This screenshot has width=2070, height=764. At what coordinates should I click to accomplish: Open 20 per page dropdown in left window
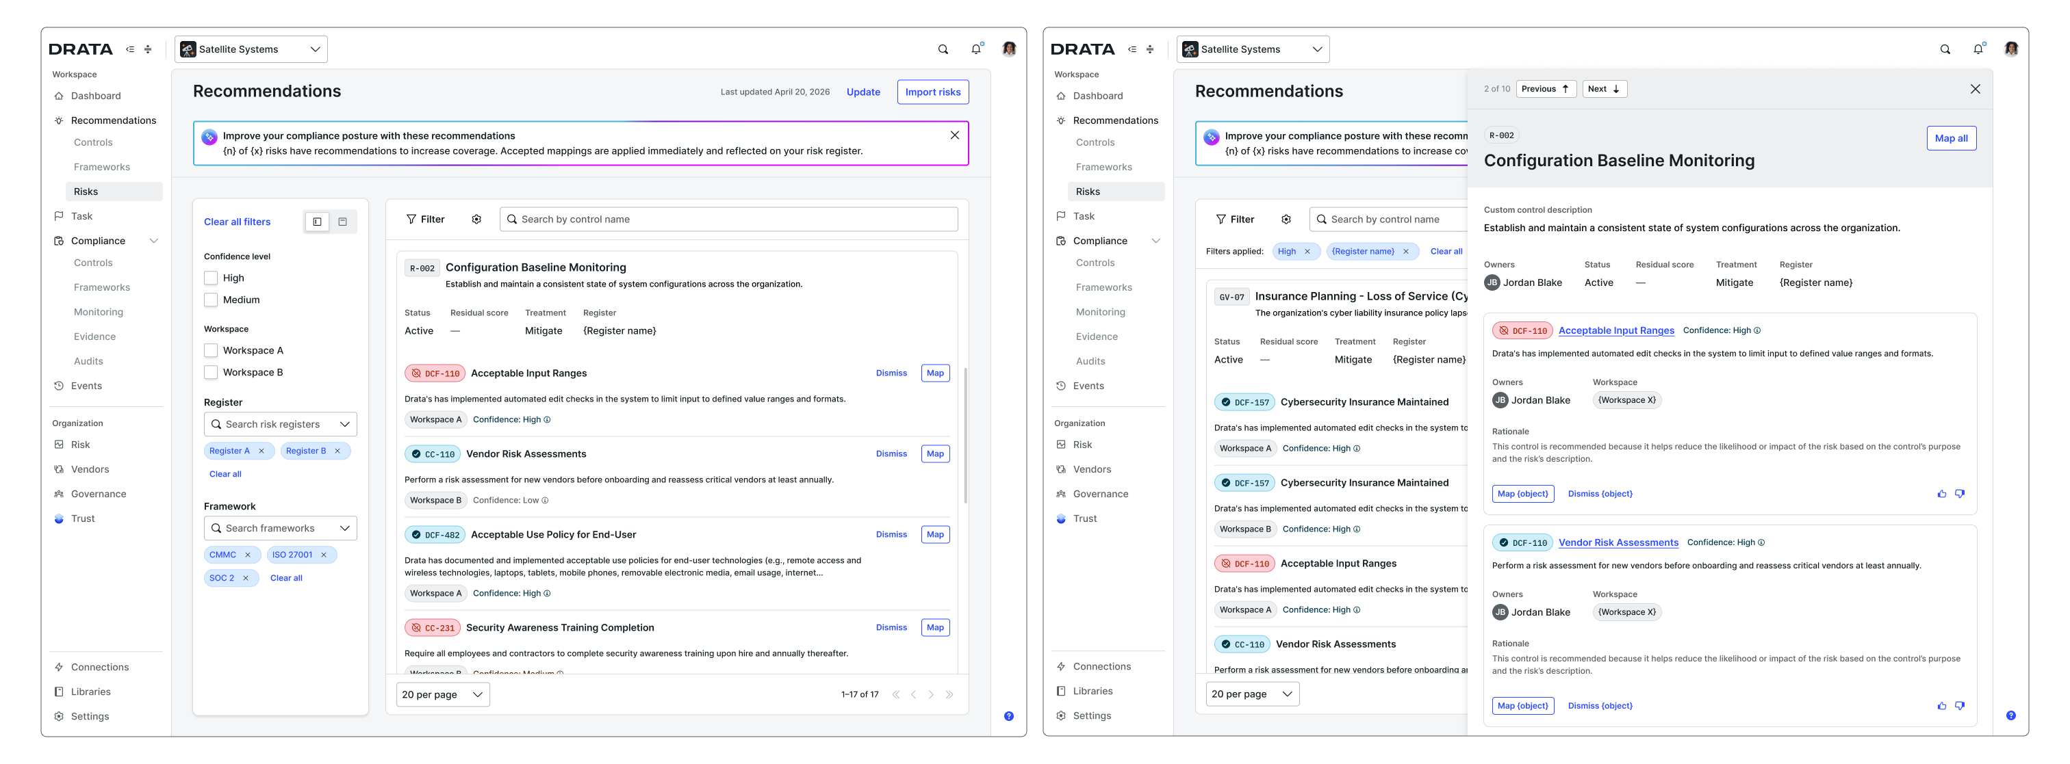pos(443,694)
